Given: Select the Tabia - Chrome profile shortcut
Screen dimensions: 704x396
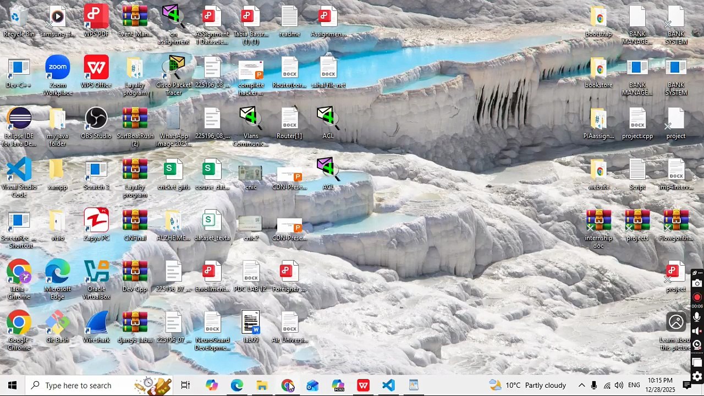Looking at the screenshot, I should [x=19, y=280].
